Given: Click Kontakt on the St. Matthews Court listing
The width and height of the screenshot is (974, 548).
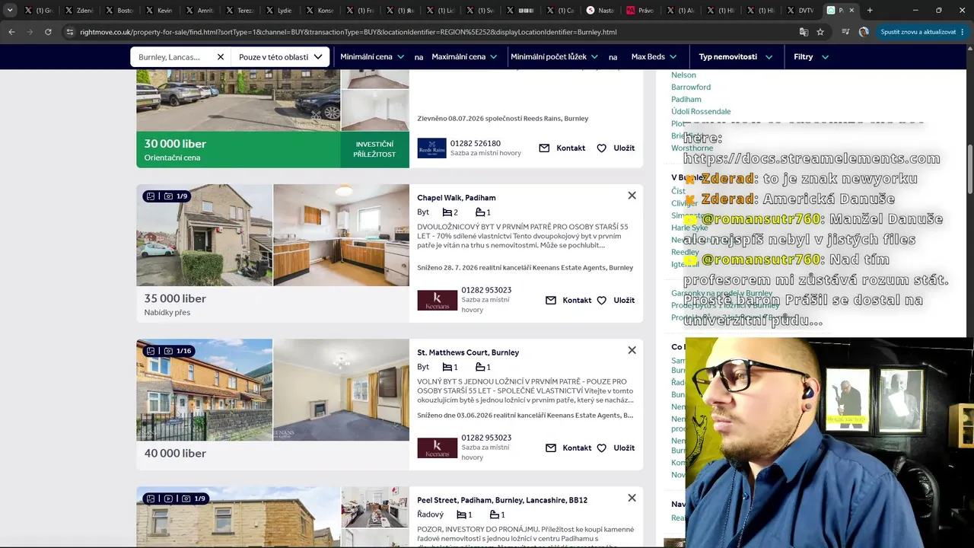Looking at the screenshot, I should tap(568, 448).
